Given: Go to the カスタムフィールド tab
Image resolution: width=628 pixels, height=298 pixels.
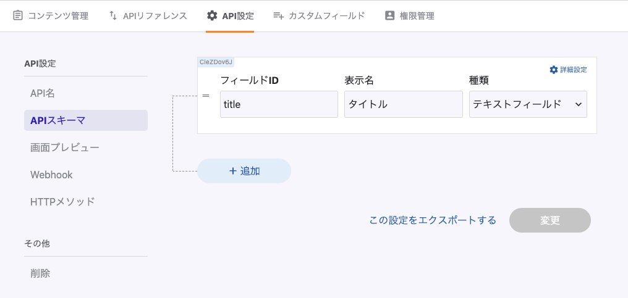Looking at the screenshot, I should (326, 16).
